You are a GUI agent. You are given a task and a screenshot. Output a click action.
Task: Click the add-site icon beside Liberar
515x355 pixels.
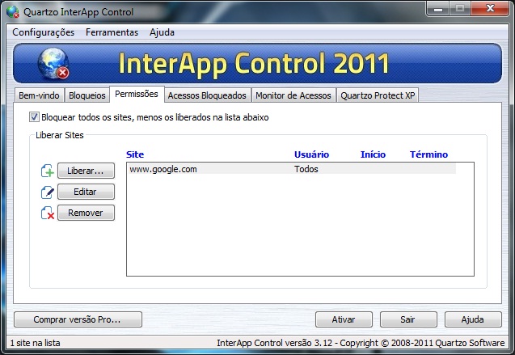pyautogui.click(x=47, y=171)
